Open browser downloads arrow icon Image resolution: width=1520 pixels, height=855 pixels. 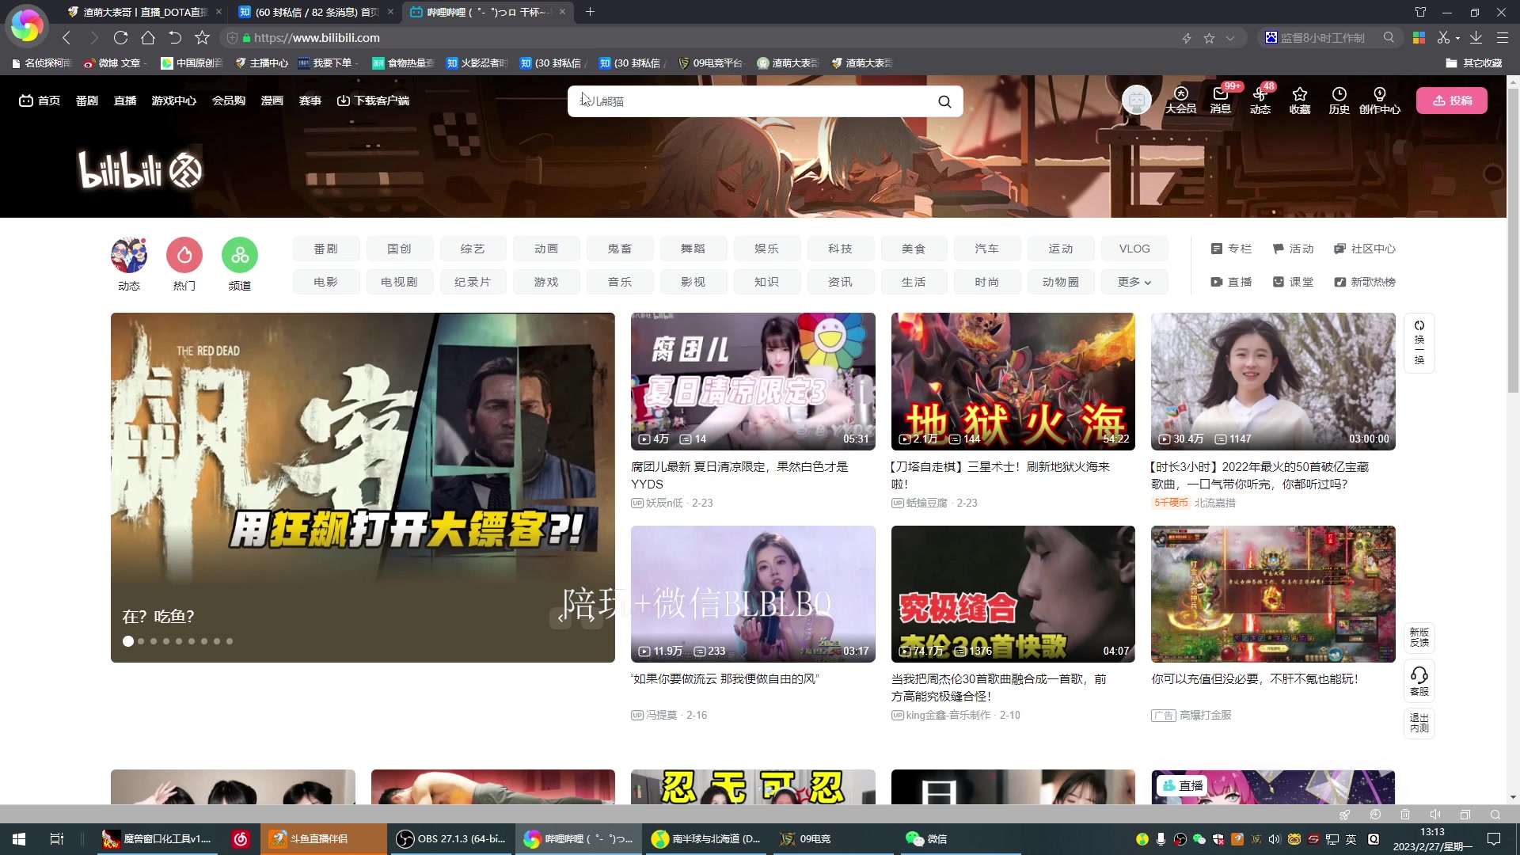tap(1476, 37)
